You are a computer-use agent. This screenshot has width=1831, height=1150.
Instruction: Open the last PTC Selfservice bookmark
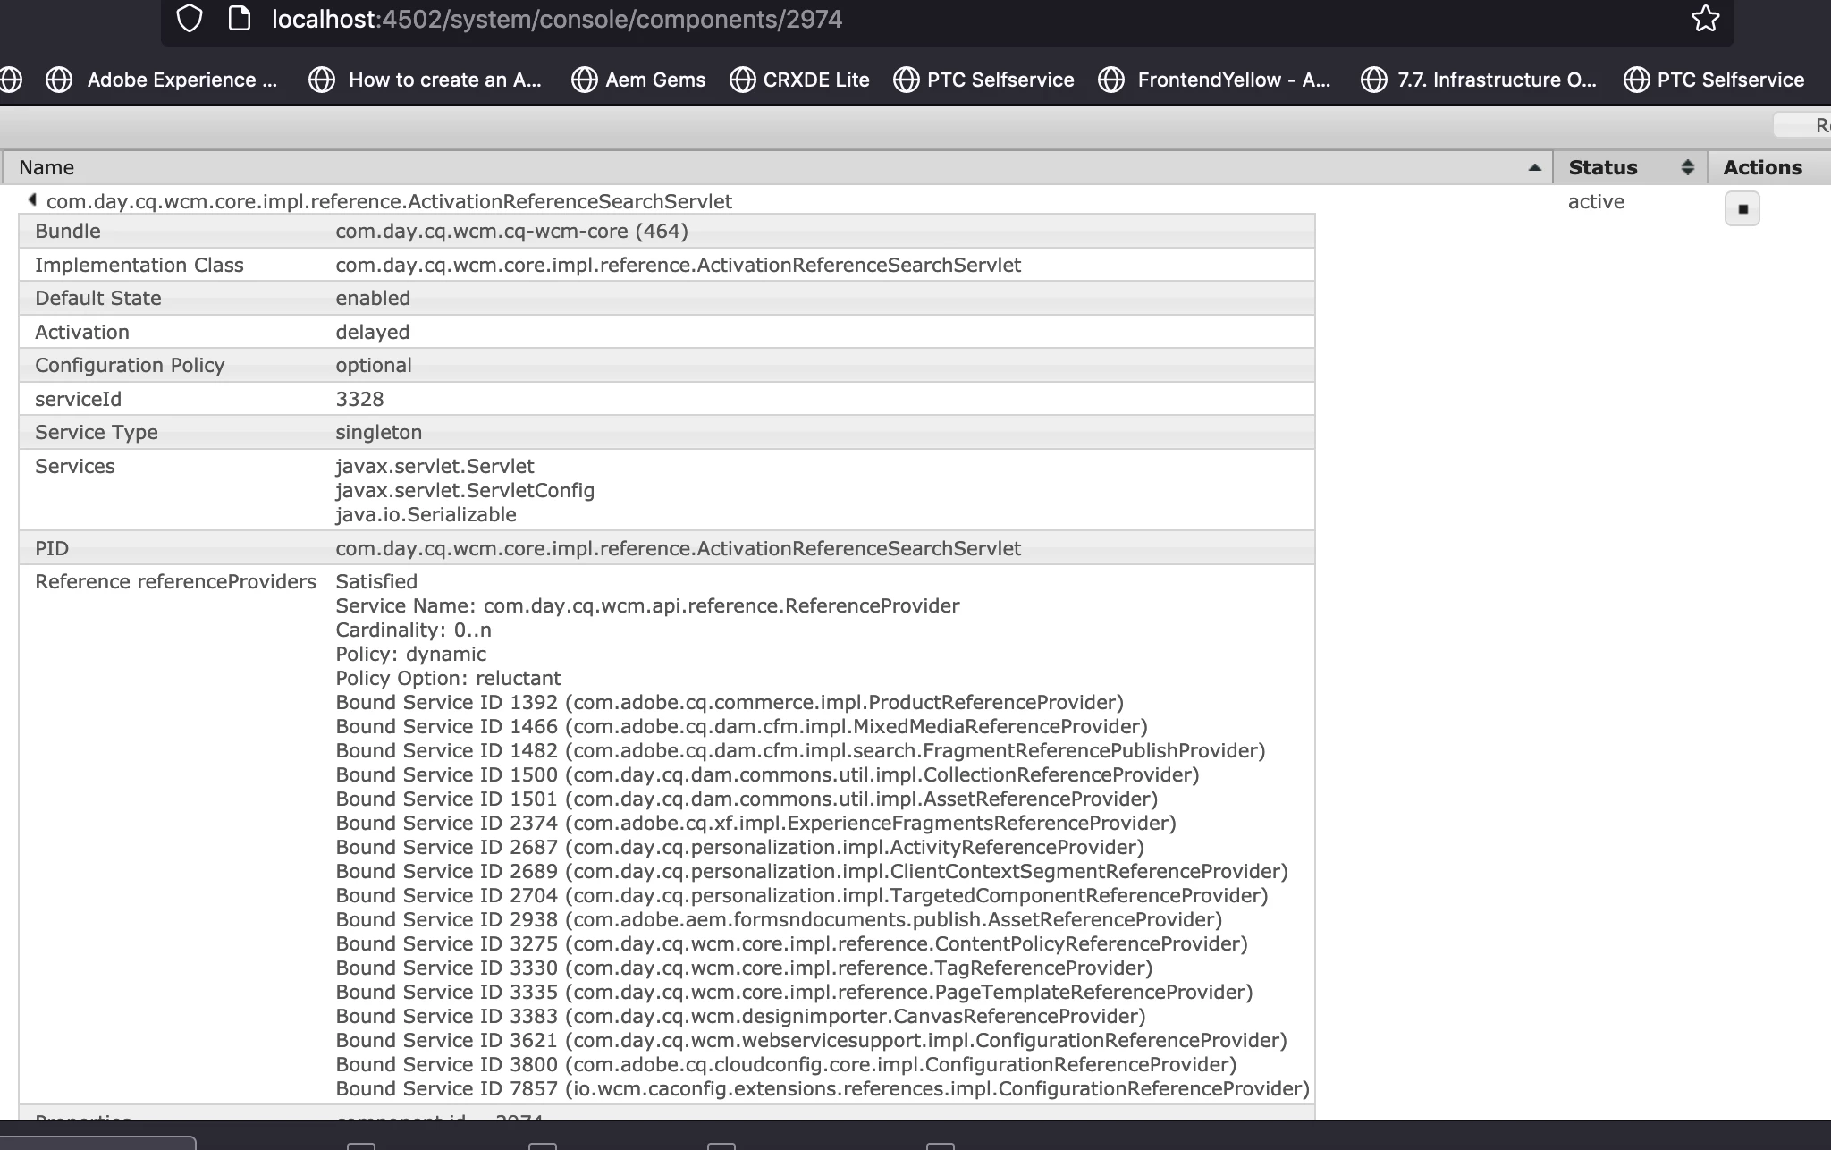point(1730,80)
